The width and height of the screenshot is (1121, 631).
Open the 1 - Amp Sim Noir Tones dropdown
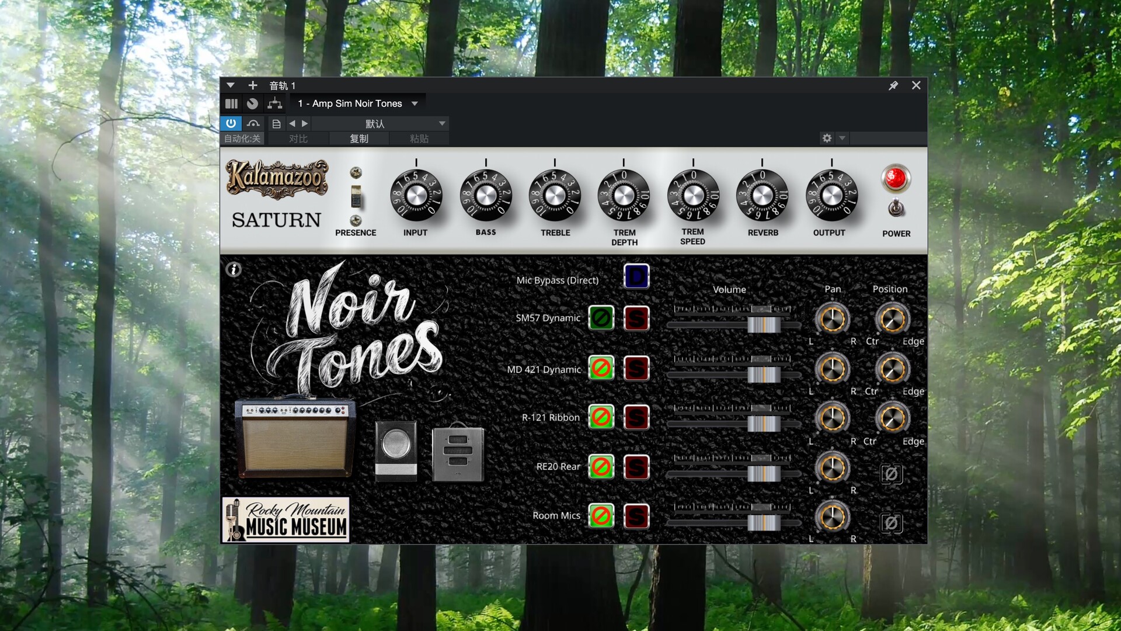(x=357, y=103)
